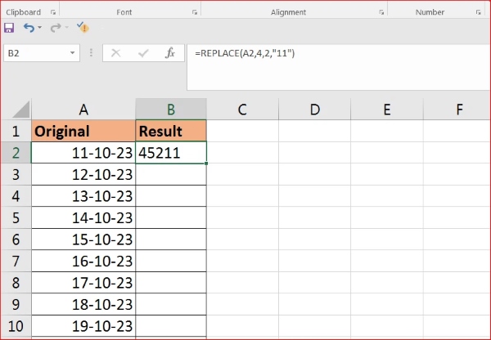Open the Font group dialog launcher
This screenshot has width=491, height=340.
tap(195, 13)
